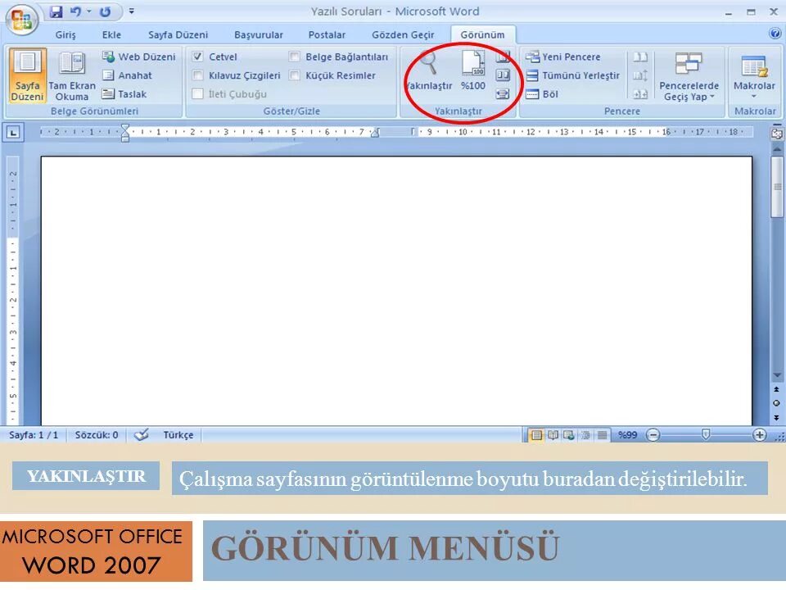Toggle İleti Çubuğu checkbox
The height and width of the screenshot is (590, 786).
coord(198,93)
